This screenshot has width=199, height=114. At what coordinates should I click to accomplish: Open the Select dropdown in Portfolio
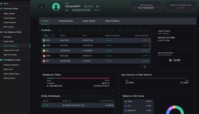tap(49, 36)
